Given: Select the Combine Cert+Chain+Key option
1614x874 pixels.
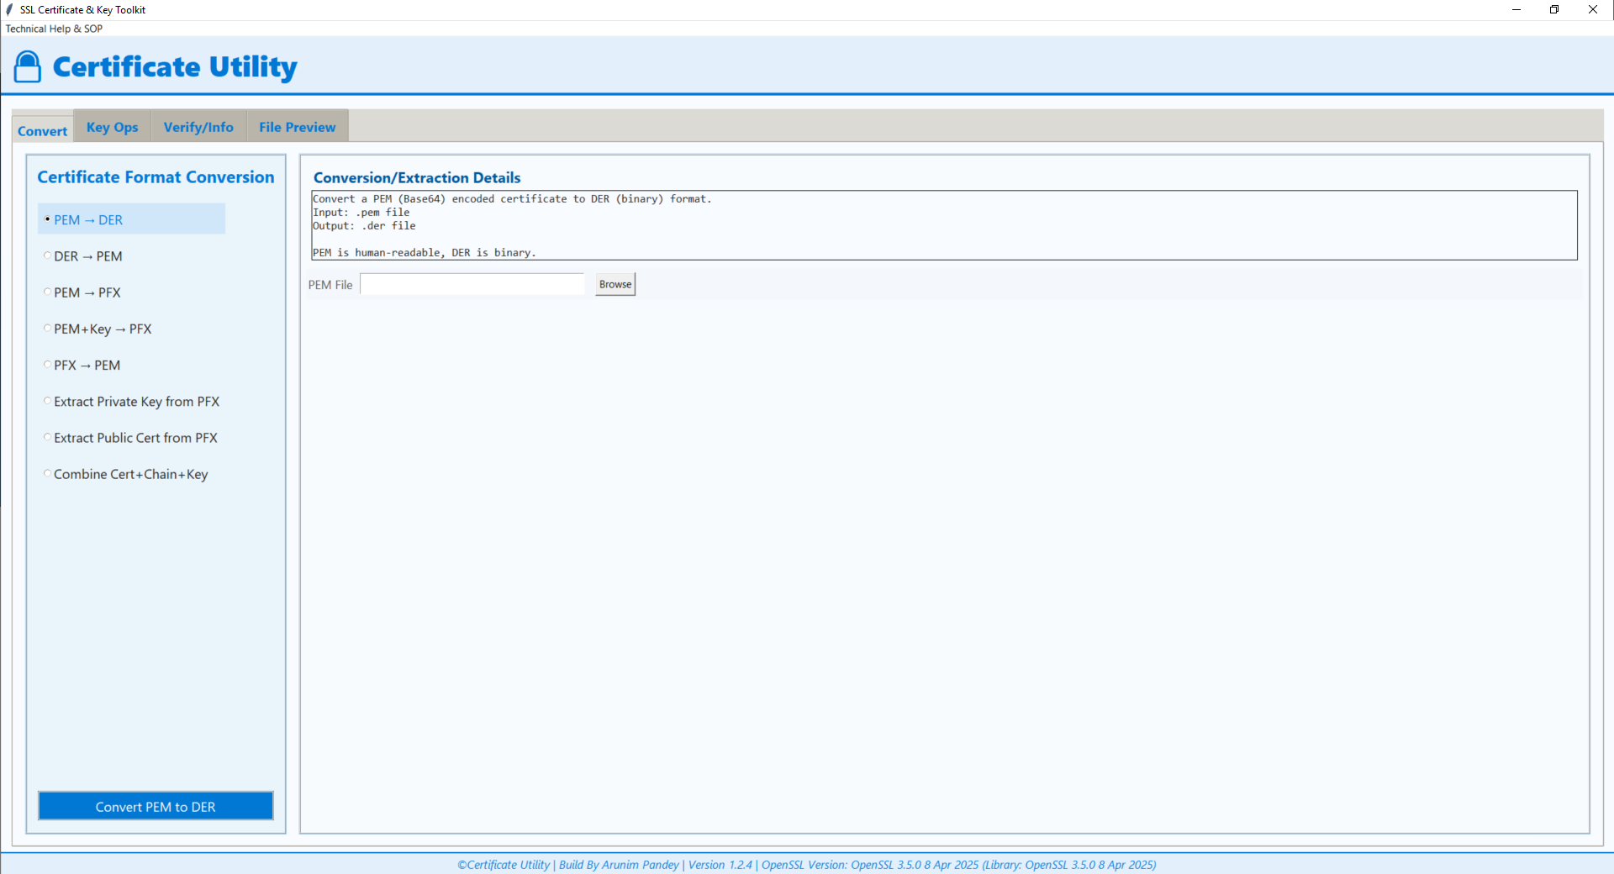Looking at the screenshot, I should pyautogui.click(x=130, y=474).
